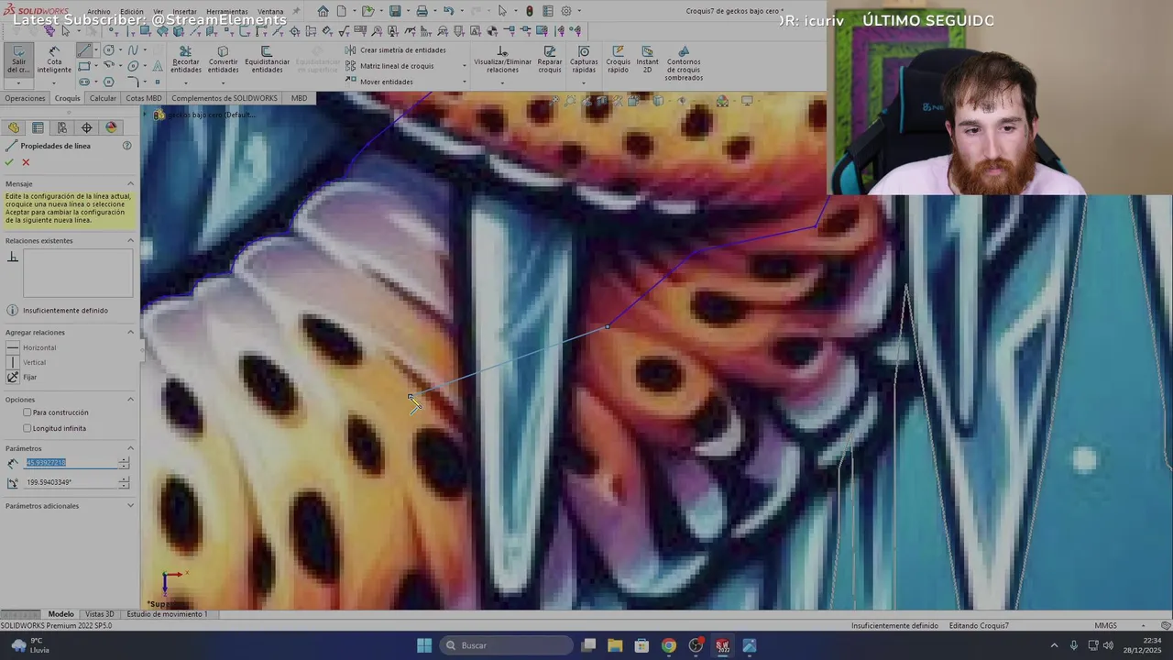The height and width of the screenshot is (660, 1173).
Task: Click Equidistanciar entidades tool
Action: 267,60
